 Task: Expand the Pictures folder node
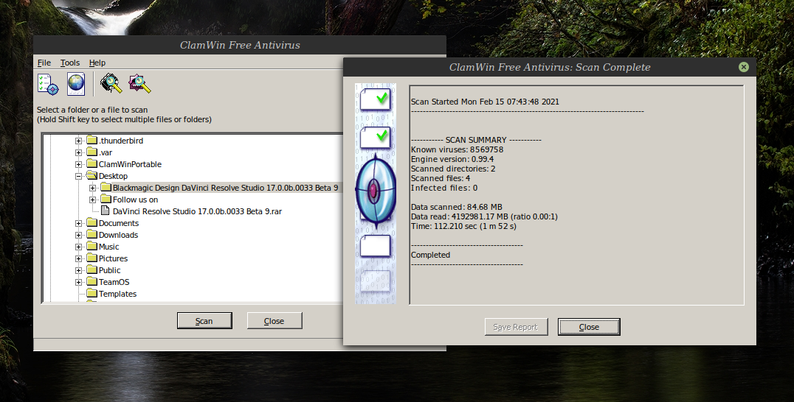point(78,258)
